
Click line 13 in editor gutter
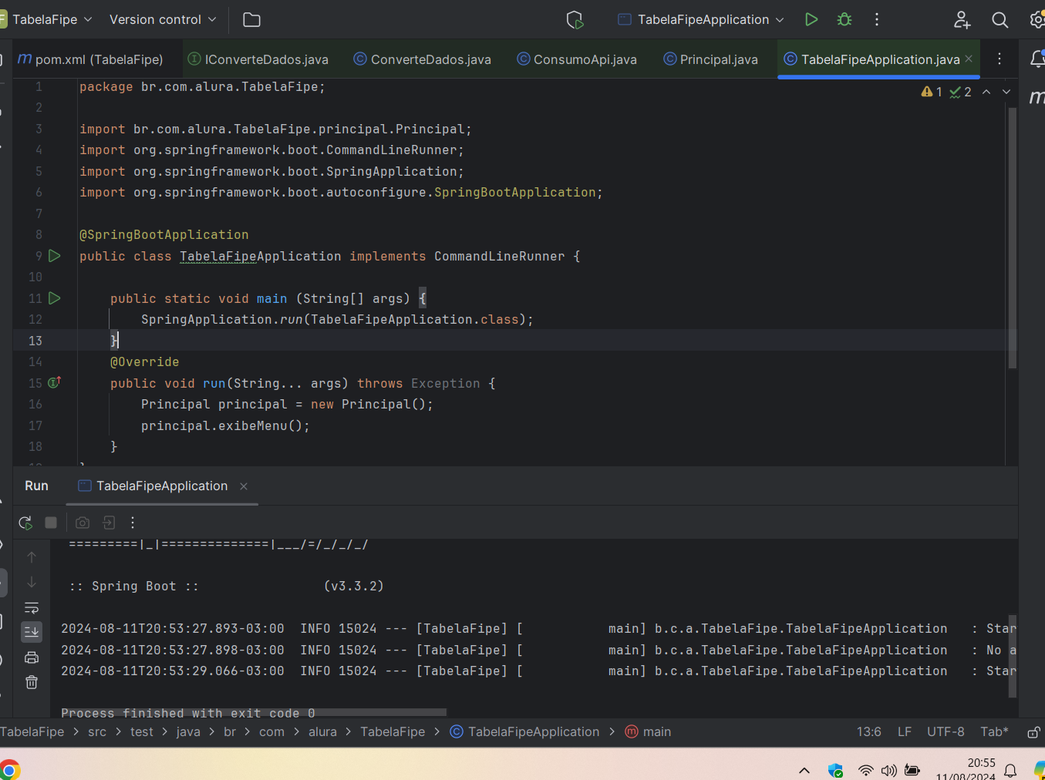(35, 341)
